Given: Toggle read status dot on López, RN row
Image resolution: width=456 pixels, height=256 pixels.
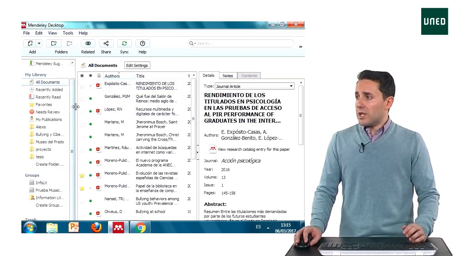Looking at the screenshot, I should pyautogui.click(x=90, y=111).
